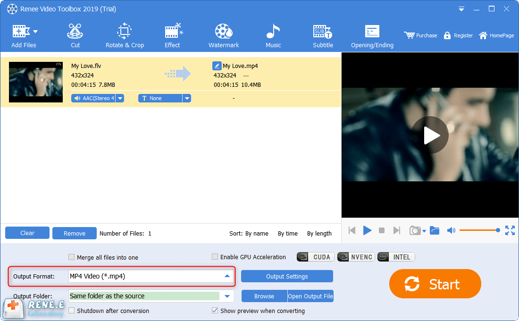This screenshot has width=519, height=321.
Task: Open the Watermark tool
Action: point(224,36)
